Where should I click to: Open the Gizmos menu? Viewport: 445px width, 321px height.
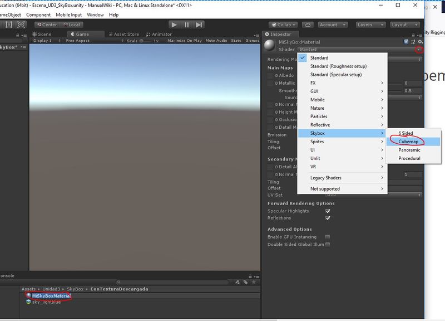coord(253,41)
